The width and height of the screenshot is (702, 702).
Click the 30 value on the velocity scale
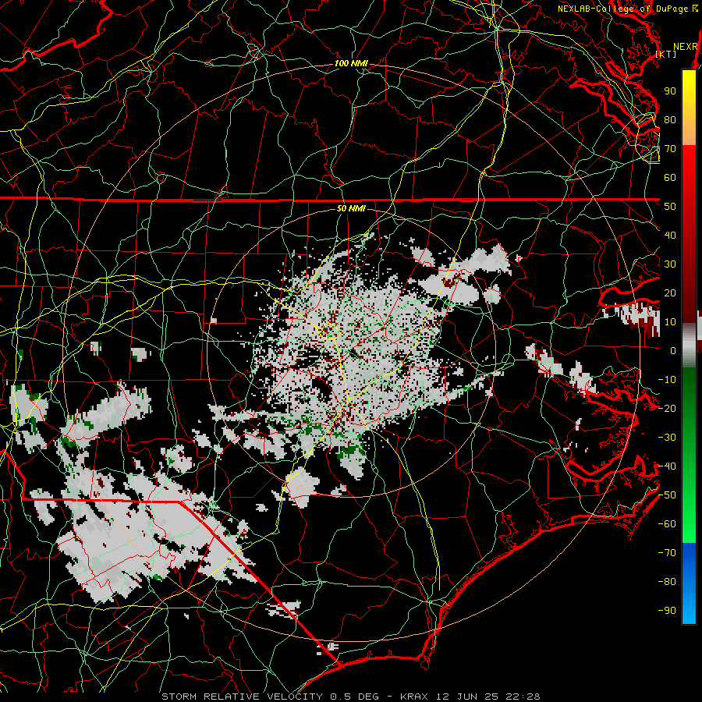pos(670,264)
